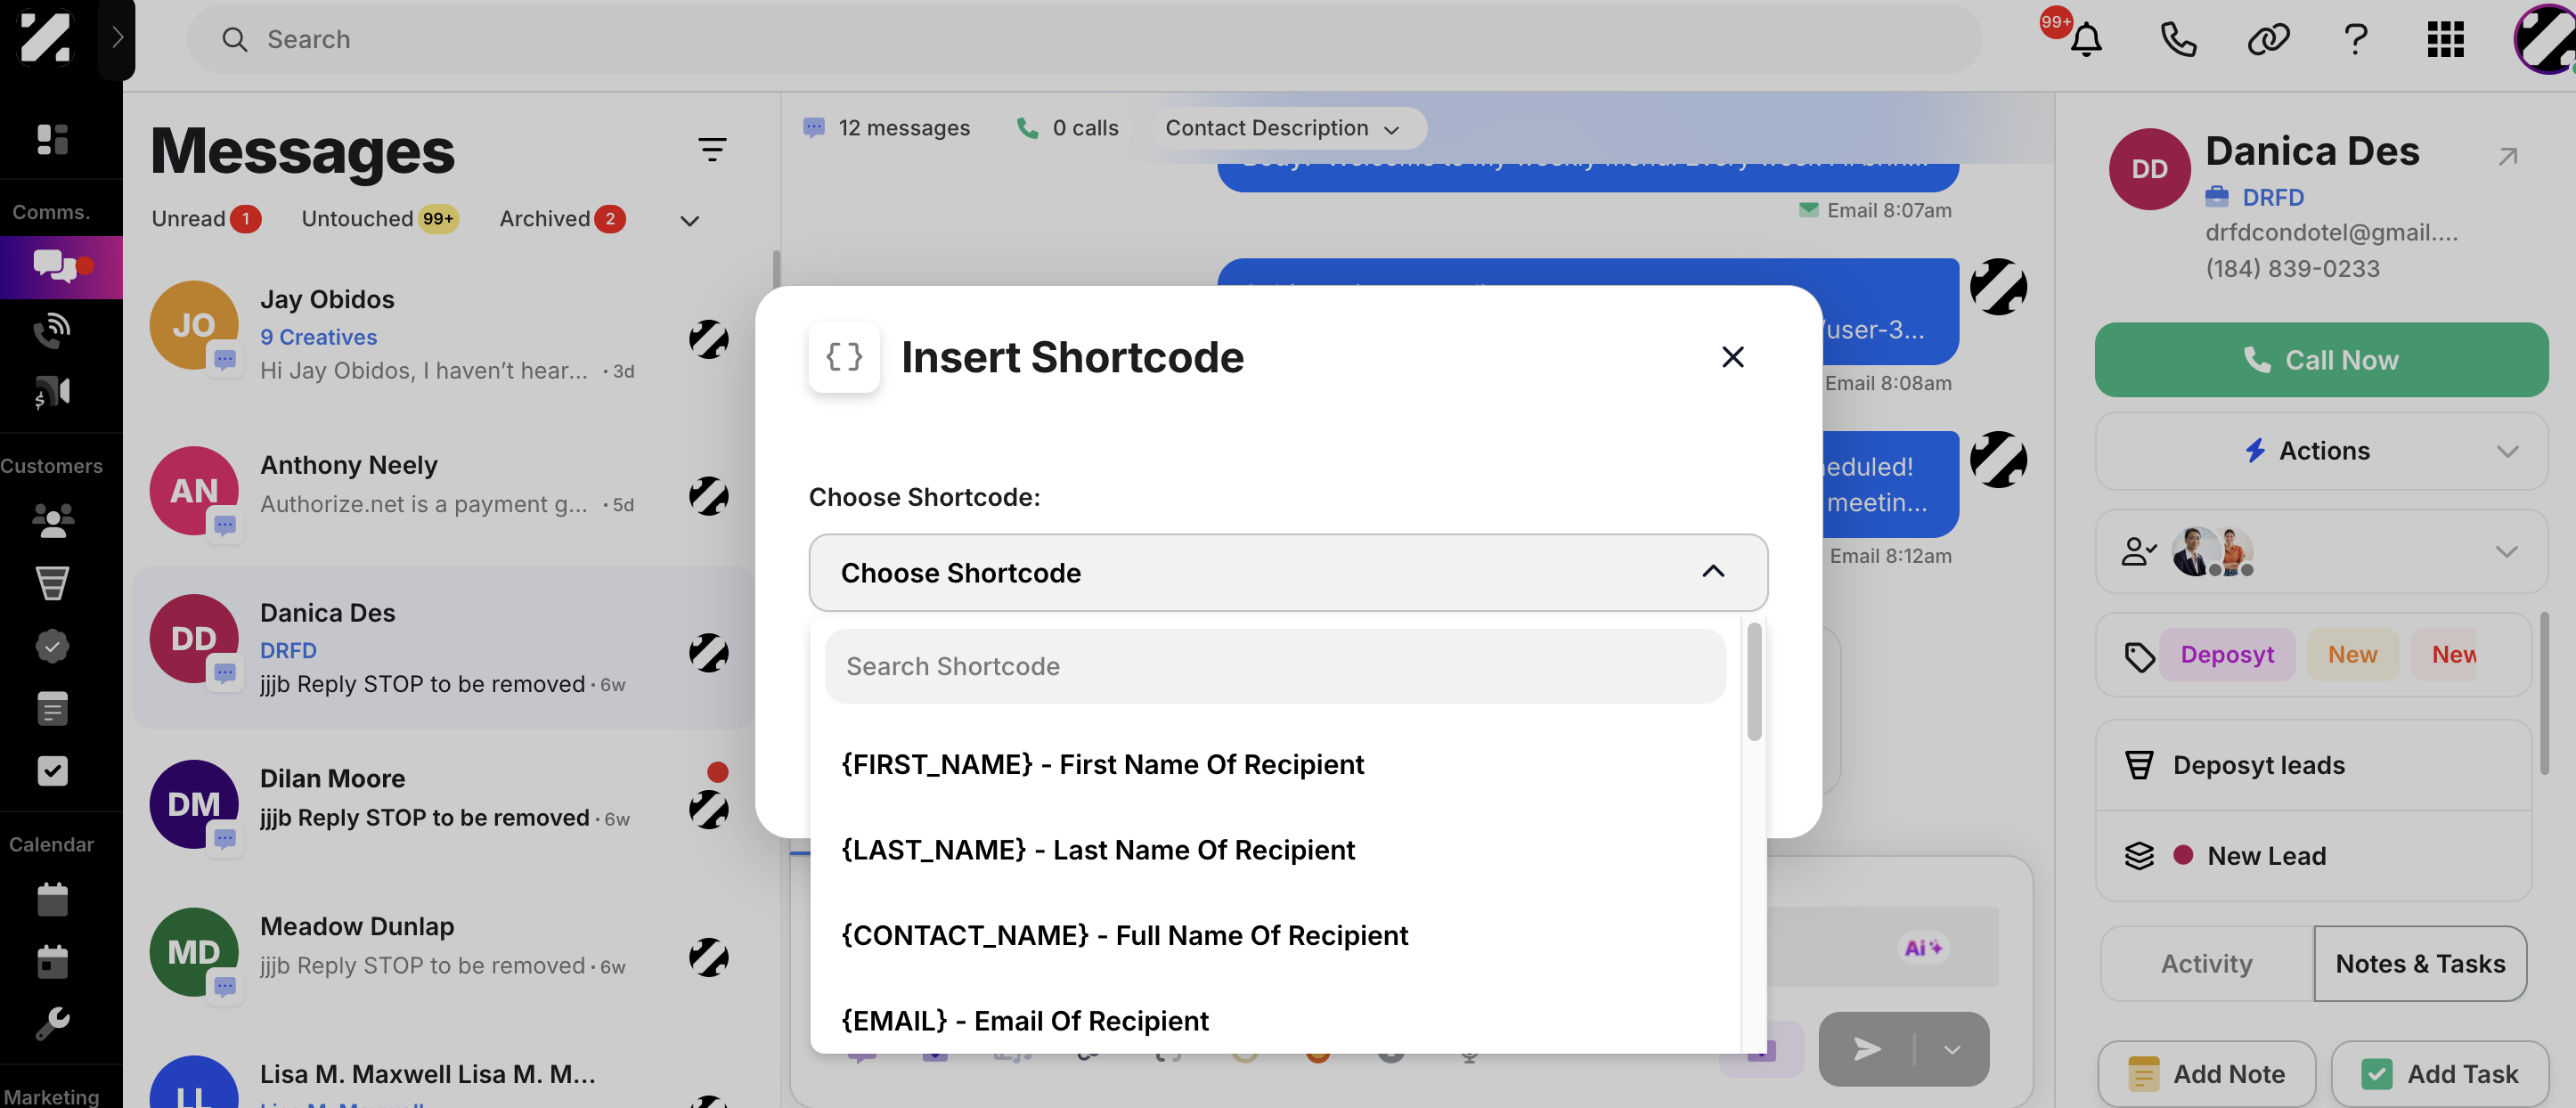2576x1108 pixels.
Task: Select the Unread tab
Action: [206, 218]
